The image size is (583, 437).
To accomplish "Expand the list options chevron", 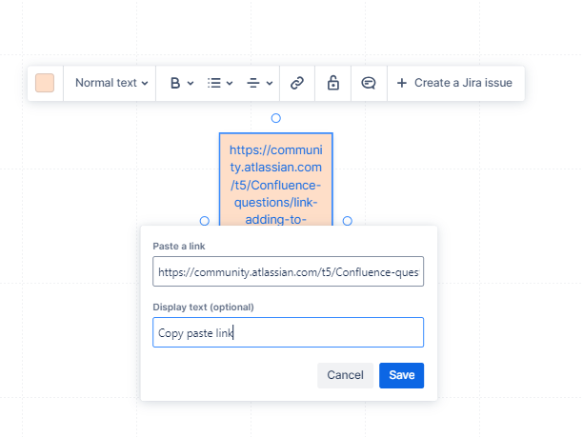I will 230,83.
